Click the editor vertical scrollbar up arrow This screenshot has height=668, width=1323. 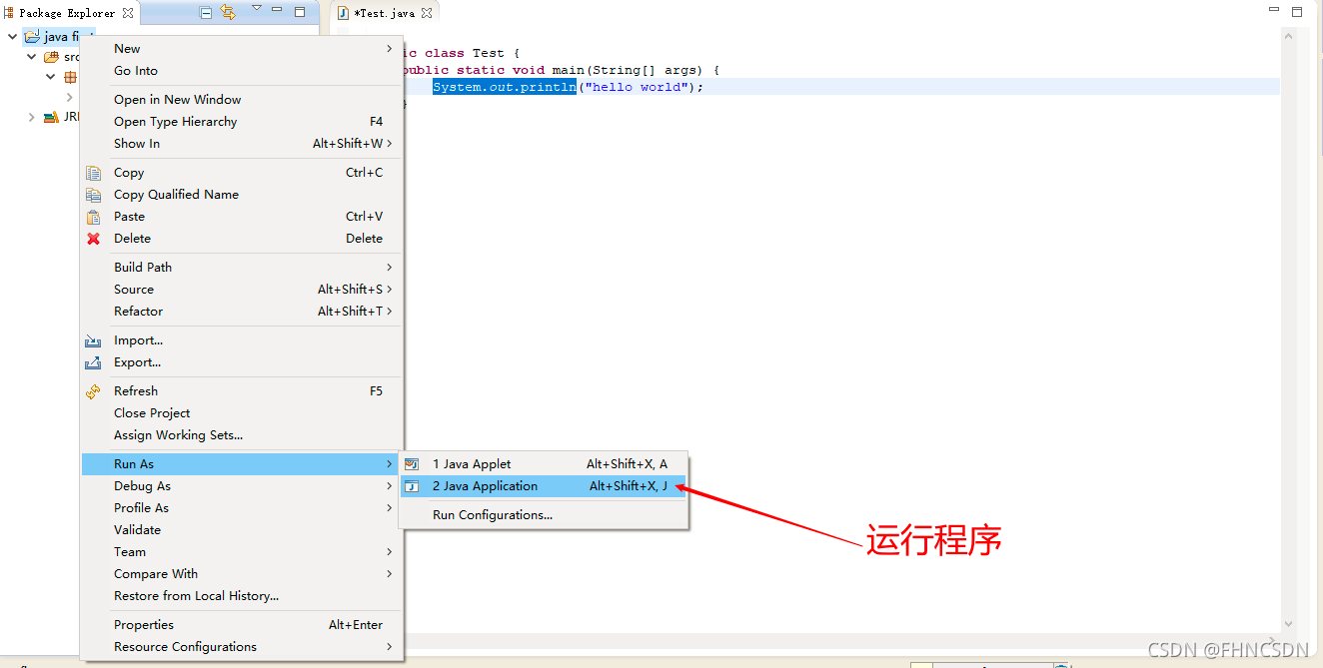1289,37
